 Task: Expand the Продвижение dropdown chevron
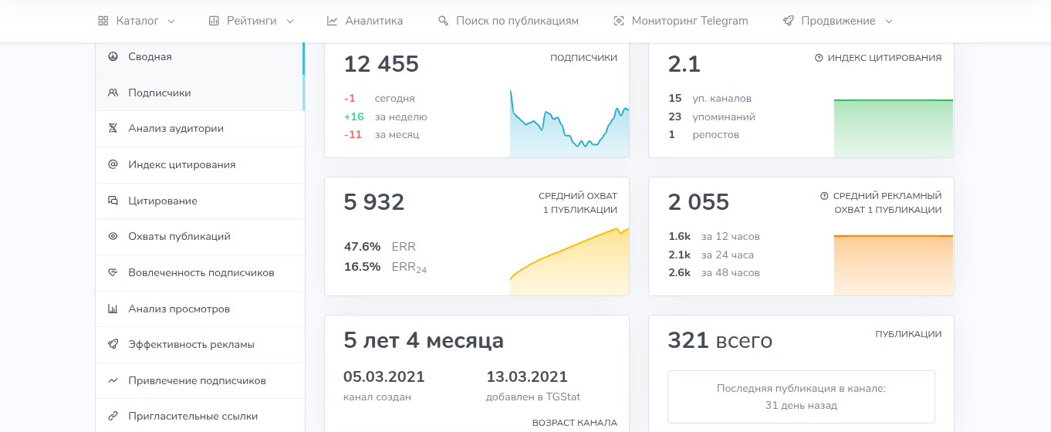889,22
